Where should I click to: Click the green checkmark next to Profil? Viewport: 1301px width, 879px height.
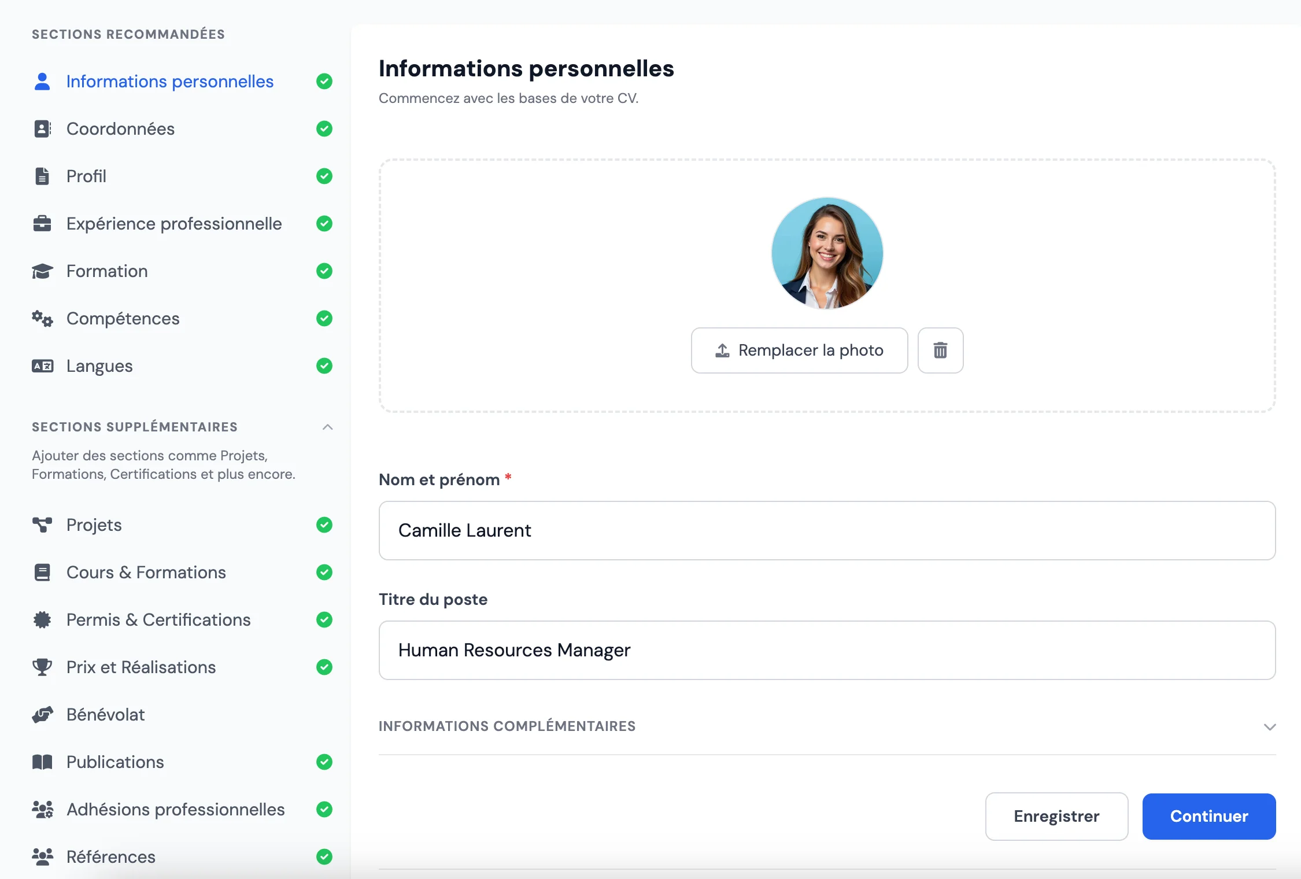(324, 176)
